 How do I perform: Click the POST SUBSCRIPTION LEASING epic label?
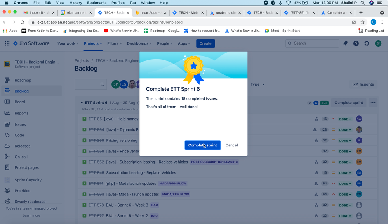pyautogui.click(x=214, y=162)
